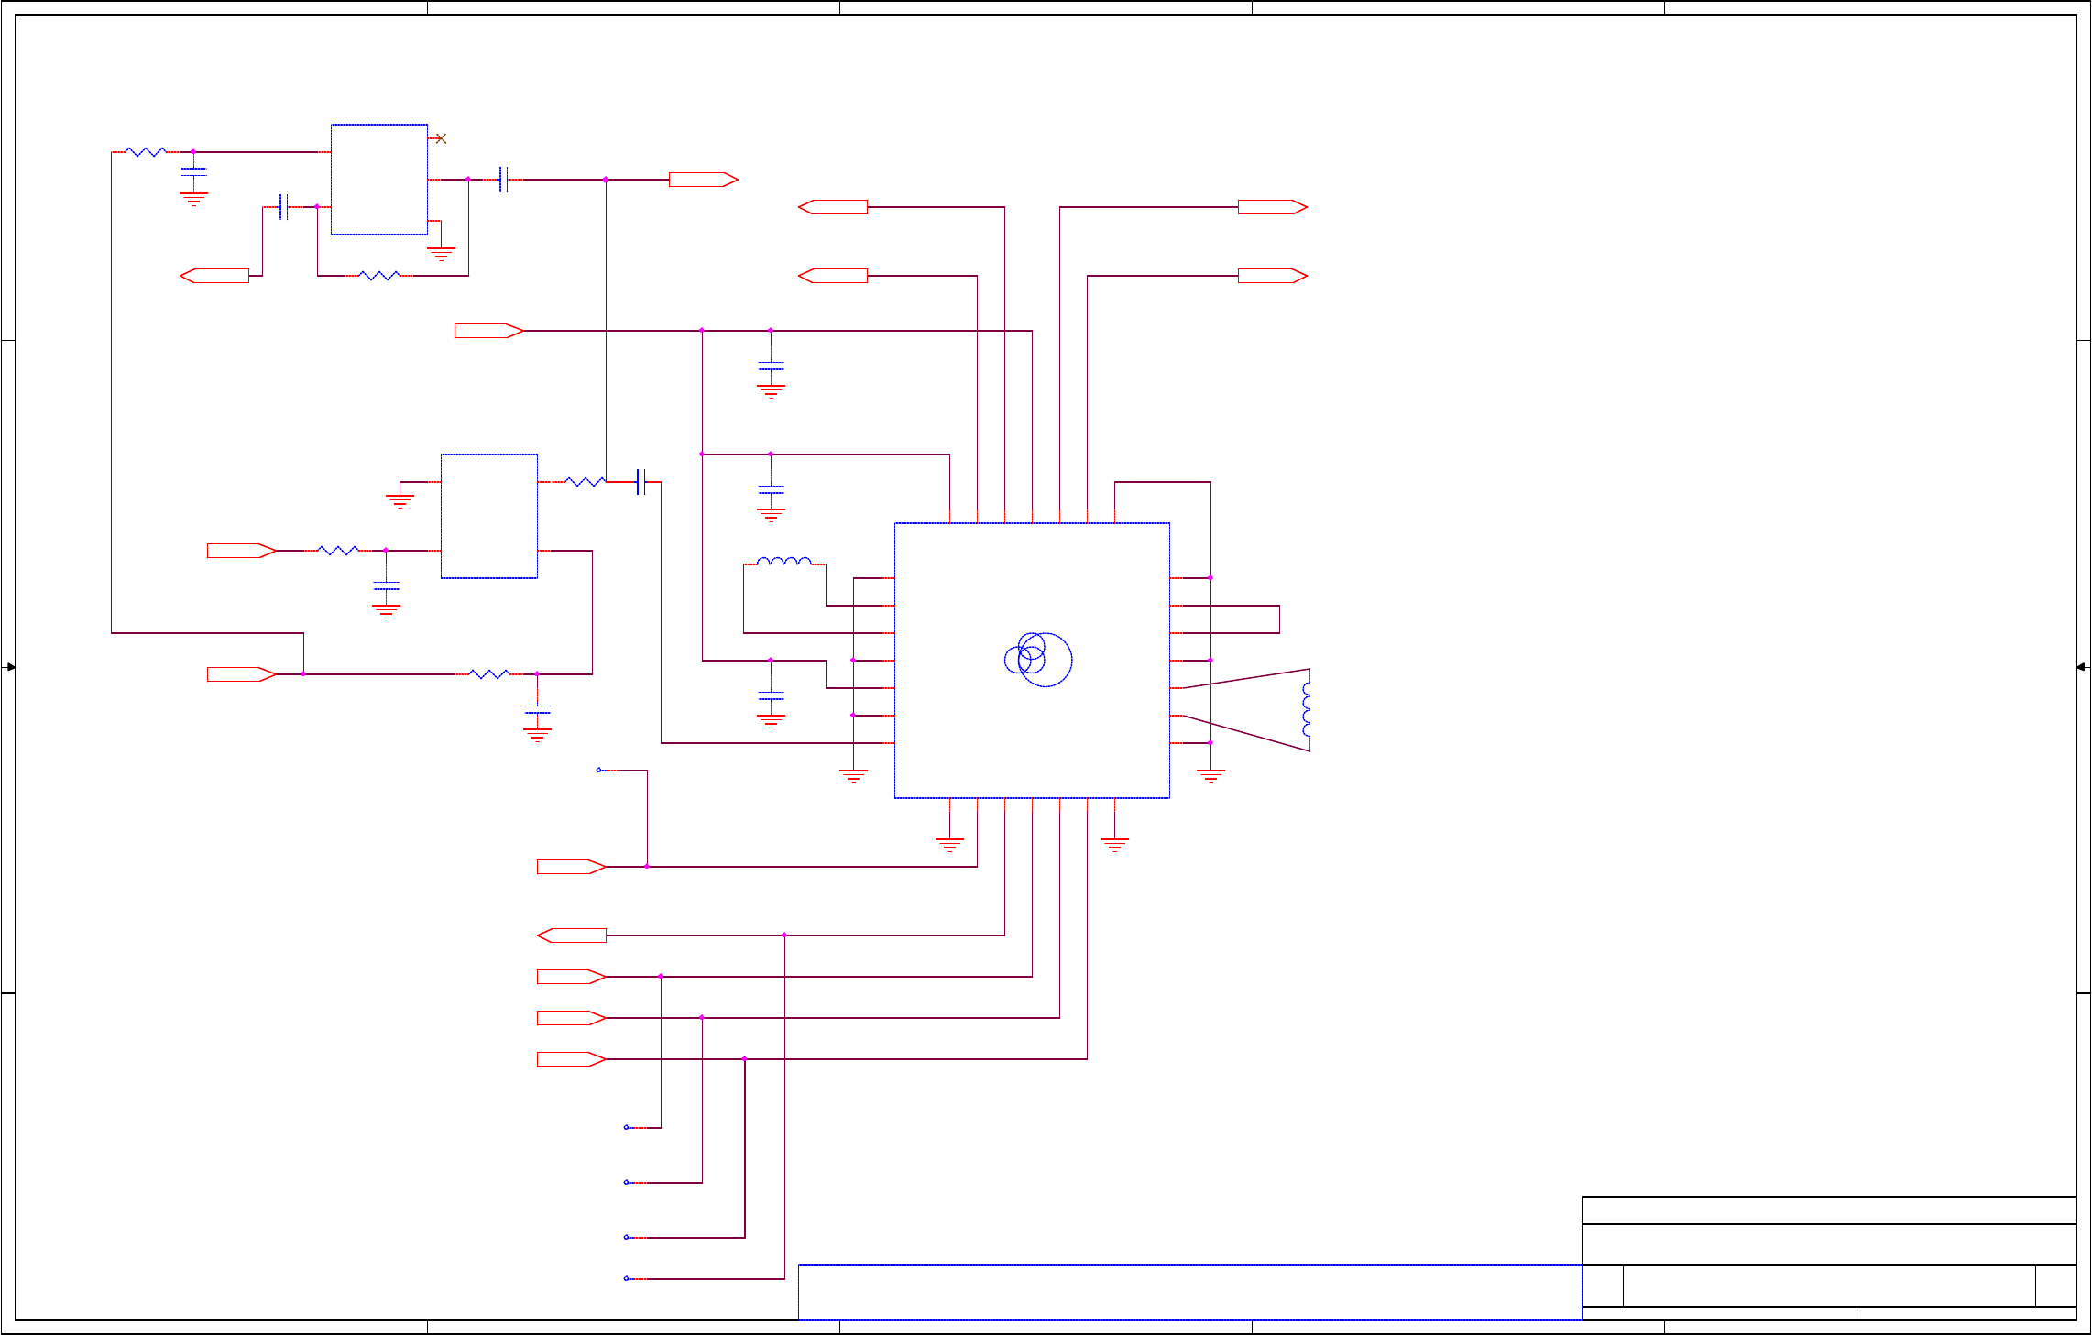Select the horizontal inductor left of the large IC
The height and width of the screenshot is (1335, 2092).
784,561
